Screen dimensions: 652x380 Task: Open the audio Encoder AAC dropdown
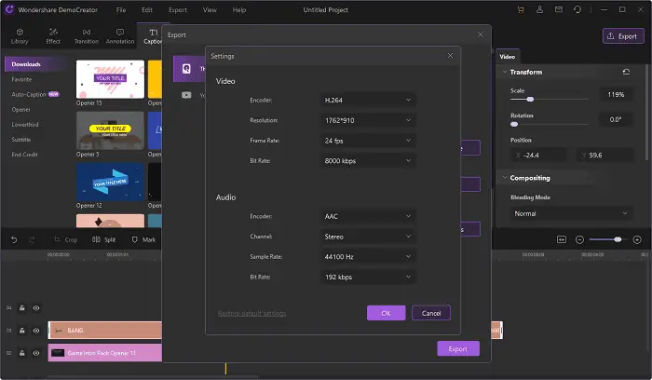pos(368,216)
